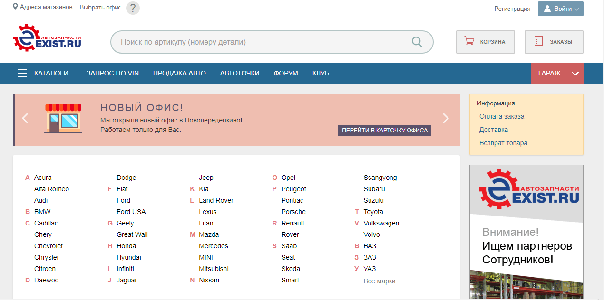Screen dimensions: 604x300
Task: Select the Land Rover brand
Action: tap(216, 200)
